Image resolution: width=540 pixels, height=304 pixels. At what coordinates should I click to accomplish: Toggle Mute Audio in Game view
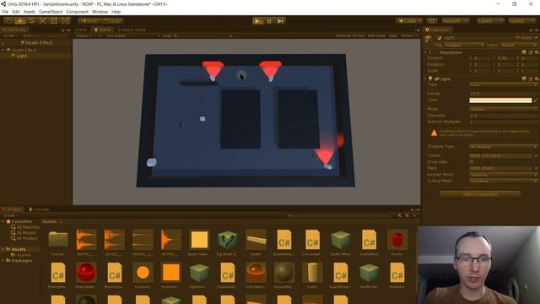376,35
